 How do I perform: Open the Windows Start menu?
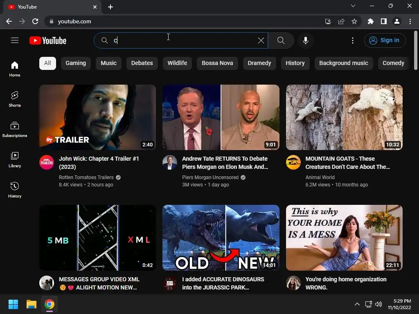pos(13,304)
